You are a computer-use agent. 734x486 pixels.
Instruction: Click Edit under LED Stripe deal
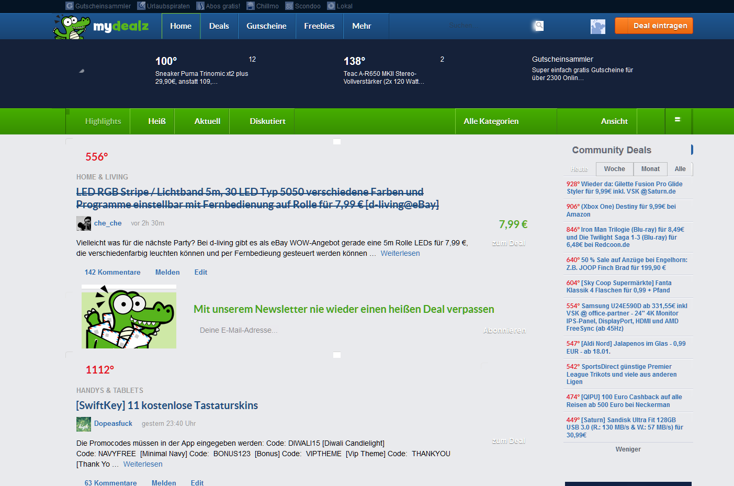(201, 273)
